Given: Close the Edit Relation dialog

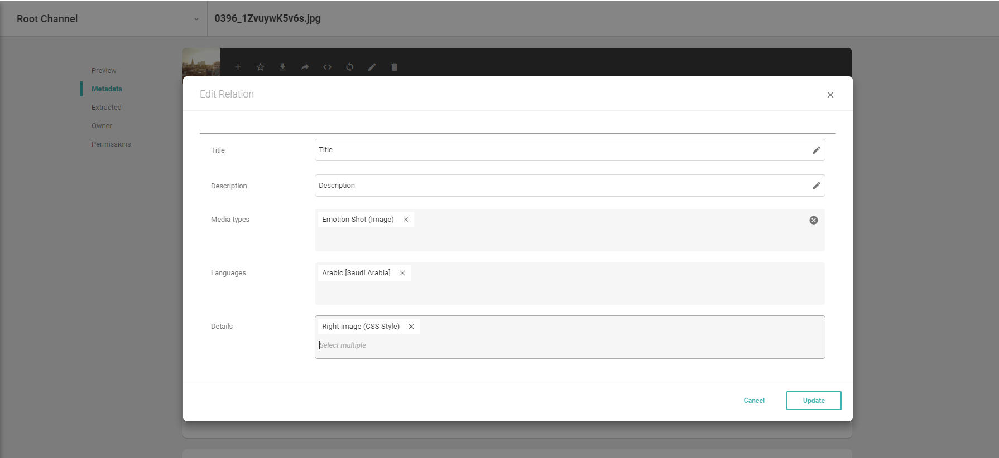Looking at the screenshot, I should tap(830, 95).
